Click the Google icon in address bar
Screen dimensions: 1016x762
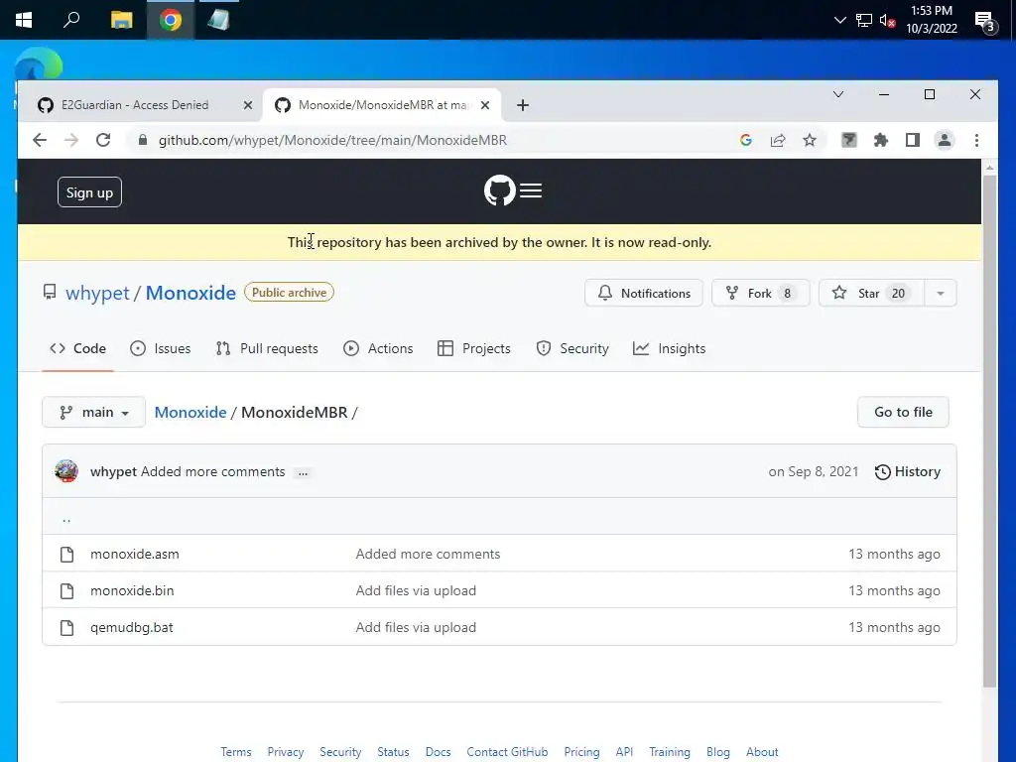[x=746, y=140]
